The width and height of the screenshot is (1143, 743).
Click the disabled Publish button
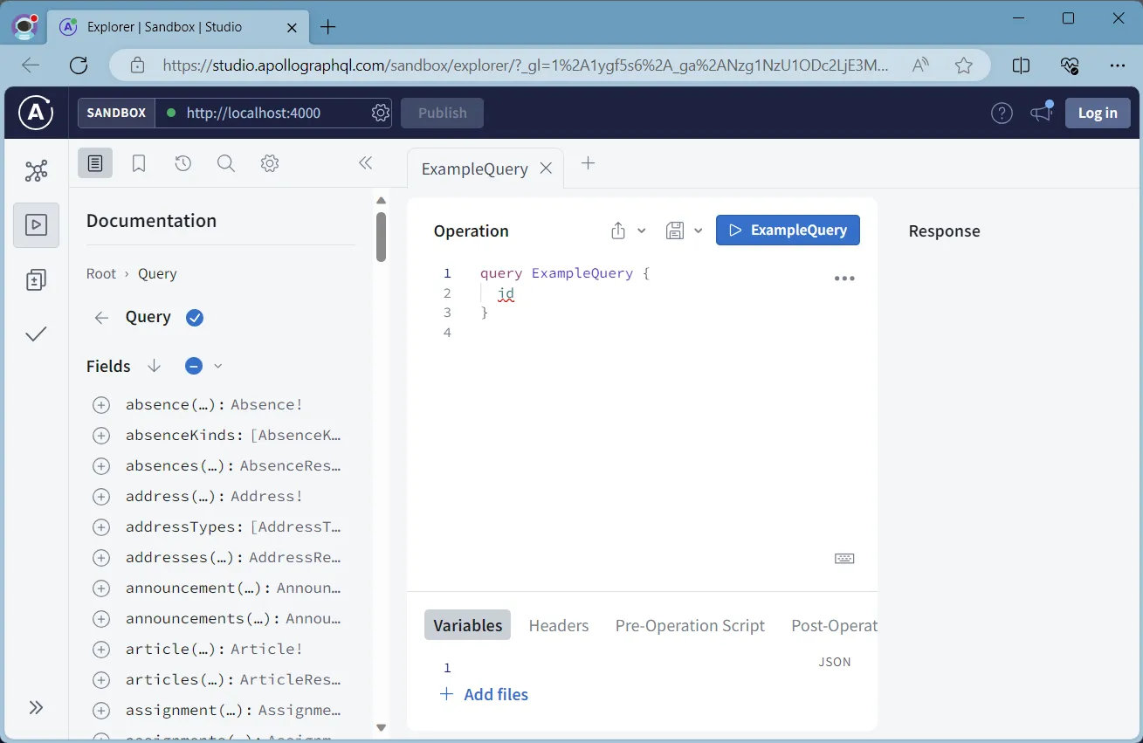coord(442,113)
